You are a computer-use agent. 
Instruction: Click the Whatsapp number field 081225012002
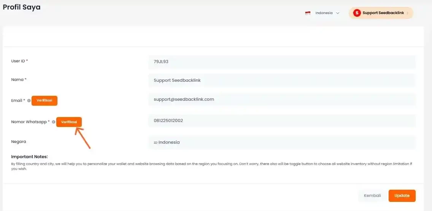281,121
